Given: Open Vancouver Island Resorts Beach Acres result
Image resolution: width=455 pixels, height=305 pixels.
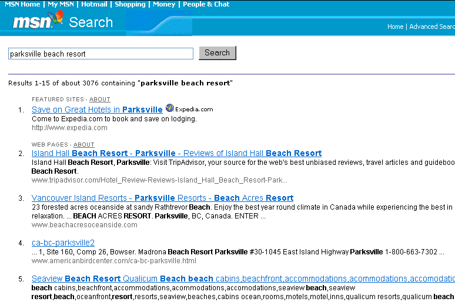Looking at the screenshot, I should tap(162, 198).
